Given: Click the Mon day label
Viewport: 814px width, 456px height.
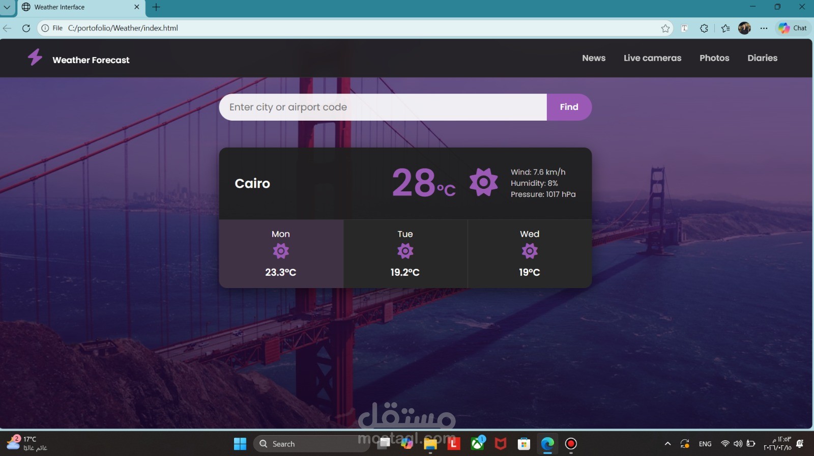Looking at the screenshot, I should click(x=281, y=234).
